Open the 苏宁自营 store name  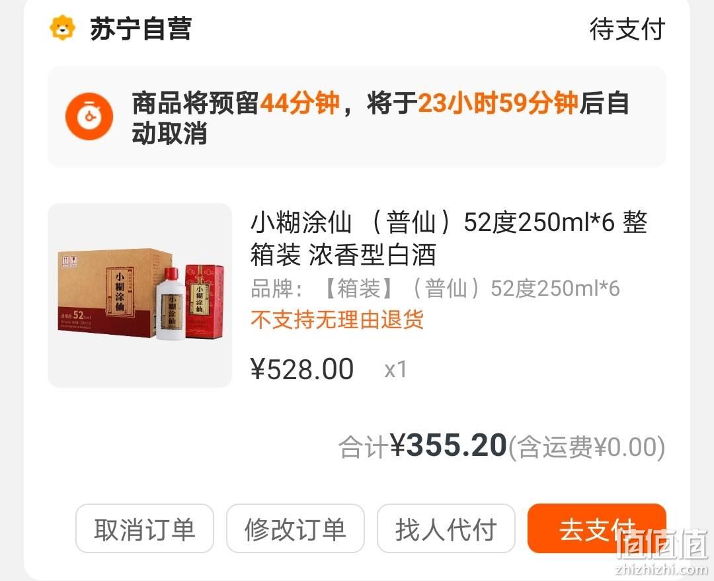141,28
